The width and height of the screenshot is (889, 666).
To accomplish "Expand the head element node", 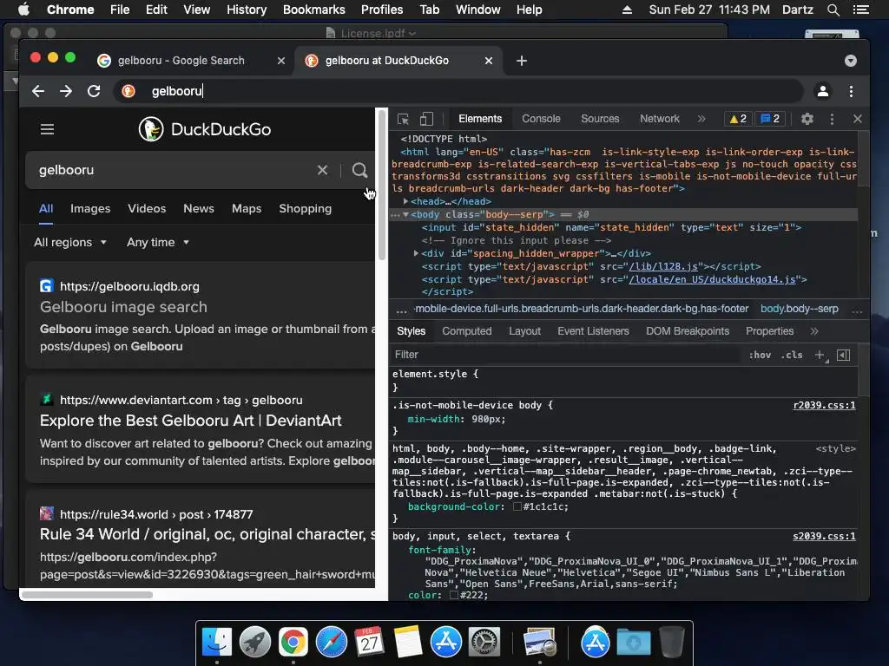I will (406, 201).
